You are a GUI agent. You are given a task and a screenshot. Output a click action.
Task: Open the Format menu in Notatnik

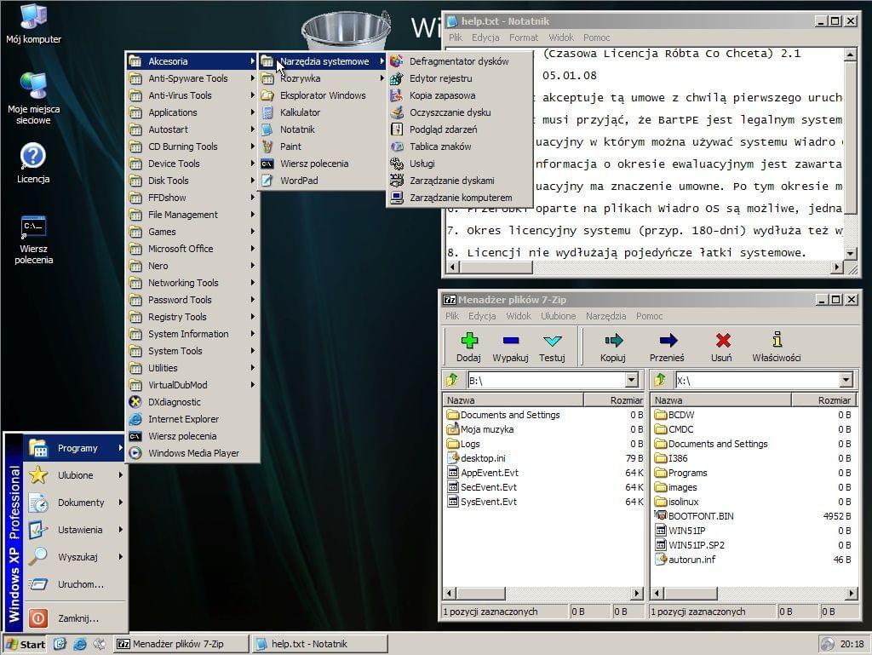pos(524,37)
